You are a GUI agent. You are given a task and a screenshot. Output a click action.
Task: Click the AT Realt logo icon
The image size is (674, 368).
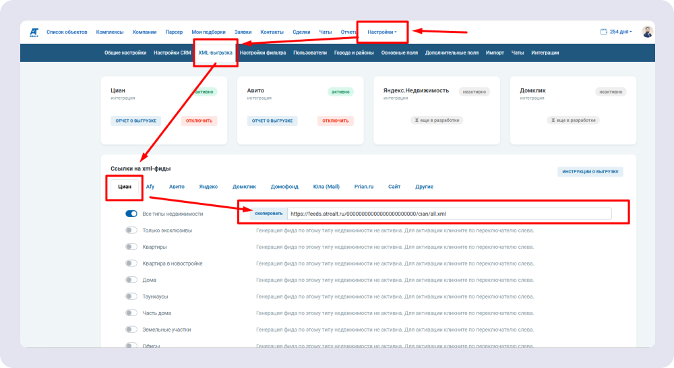tap(34, 32)
